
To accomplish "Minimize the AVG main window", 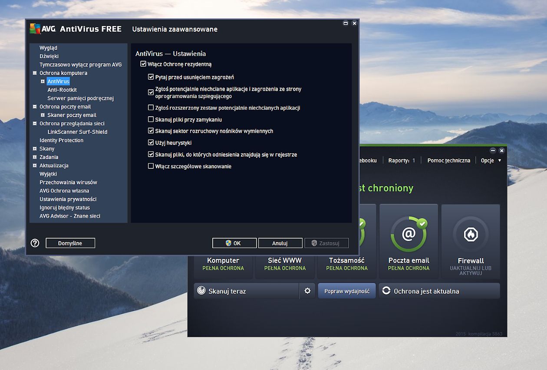I will tap(493, 151).
